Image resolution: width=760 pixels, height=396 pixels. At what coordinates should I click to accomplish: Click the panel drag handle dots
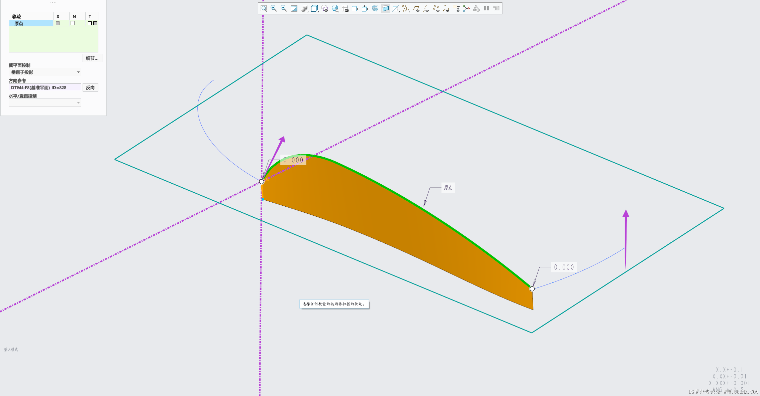[x=53, y=3]
